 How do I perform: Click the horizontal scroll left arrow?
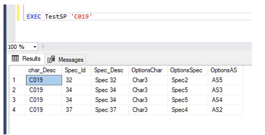(x=42, y=47)
